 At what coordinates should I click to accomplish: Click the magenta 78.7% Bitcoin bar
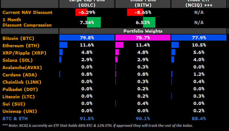click(x=142, y=38)
